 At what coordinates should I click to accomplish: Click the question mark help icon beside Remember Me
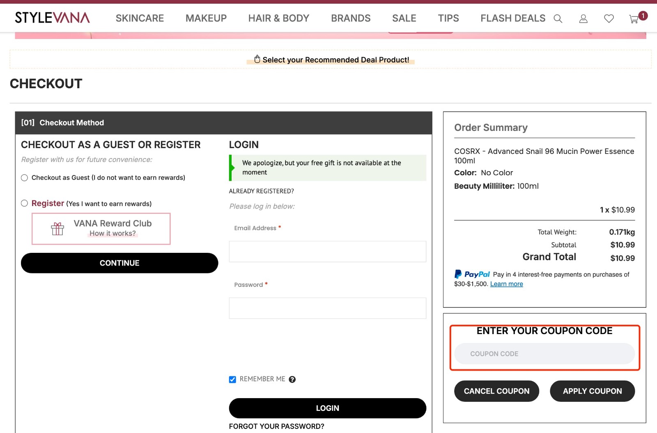click(292, 379)
